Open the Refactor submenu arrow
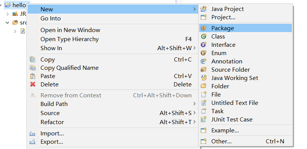 click(194, 122)
